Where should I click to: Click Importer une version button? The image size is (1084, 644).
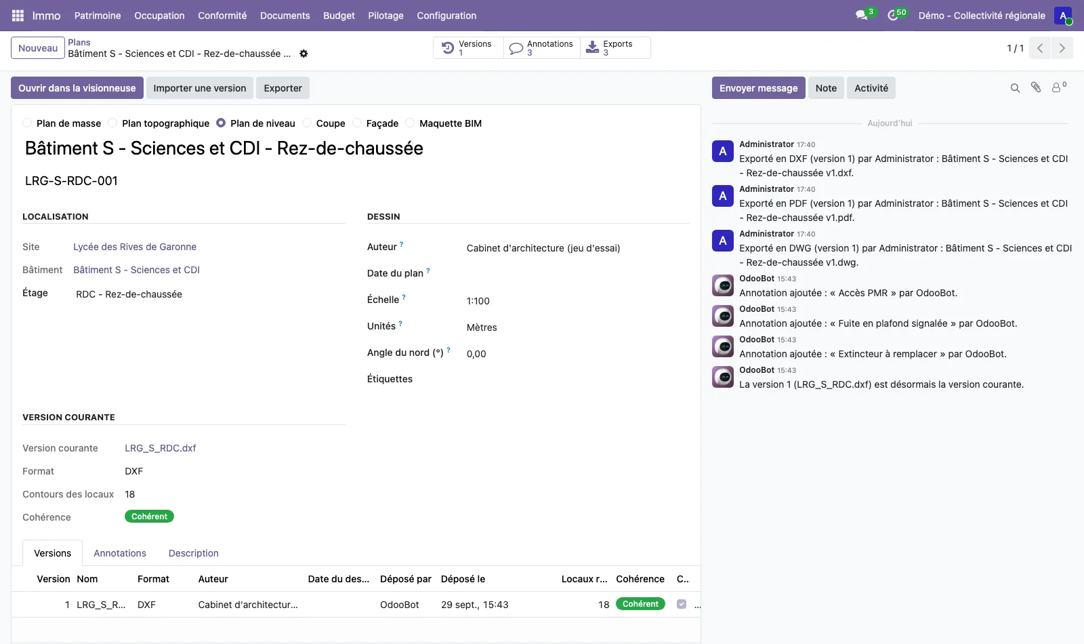[200, 88]
